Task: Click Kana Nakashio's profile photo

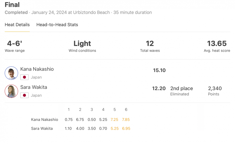Action: 11,73
